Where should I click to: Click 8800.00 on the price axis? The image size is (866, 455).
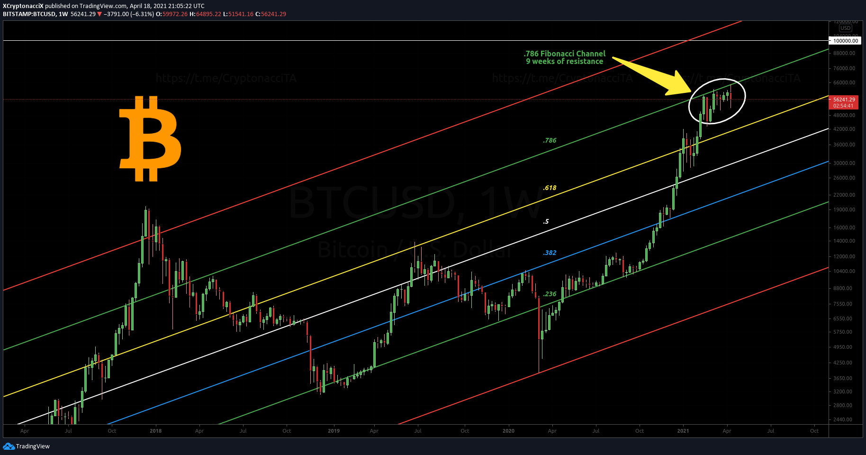[x=843, y=288]
